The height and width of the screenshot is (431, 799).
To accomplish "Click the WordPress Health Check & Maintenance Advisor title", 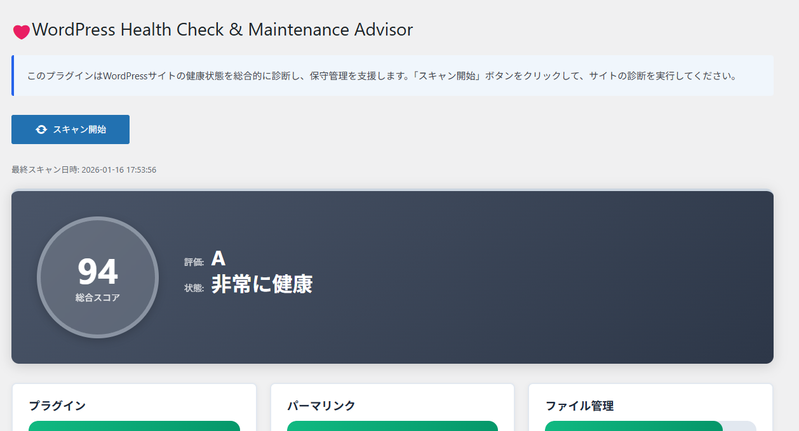I will (x=222, y=29).
